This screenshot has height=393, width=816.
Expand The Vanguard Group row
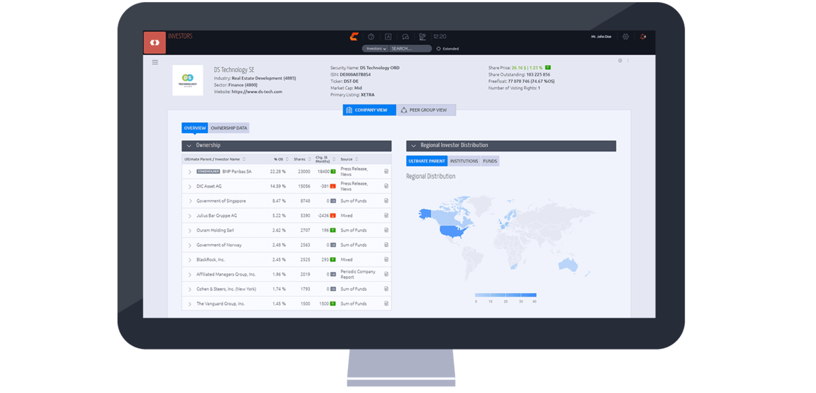[x=190, y=304]
